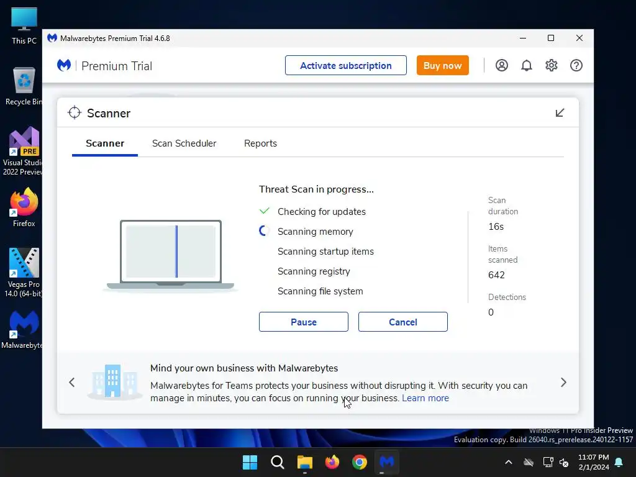Screen dimensions: 636x477
Task: Select the Firefox desktop shortcut
Action: pos(24,207)
